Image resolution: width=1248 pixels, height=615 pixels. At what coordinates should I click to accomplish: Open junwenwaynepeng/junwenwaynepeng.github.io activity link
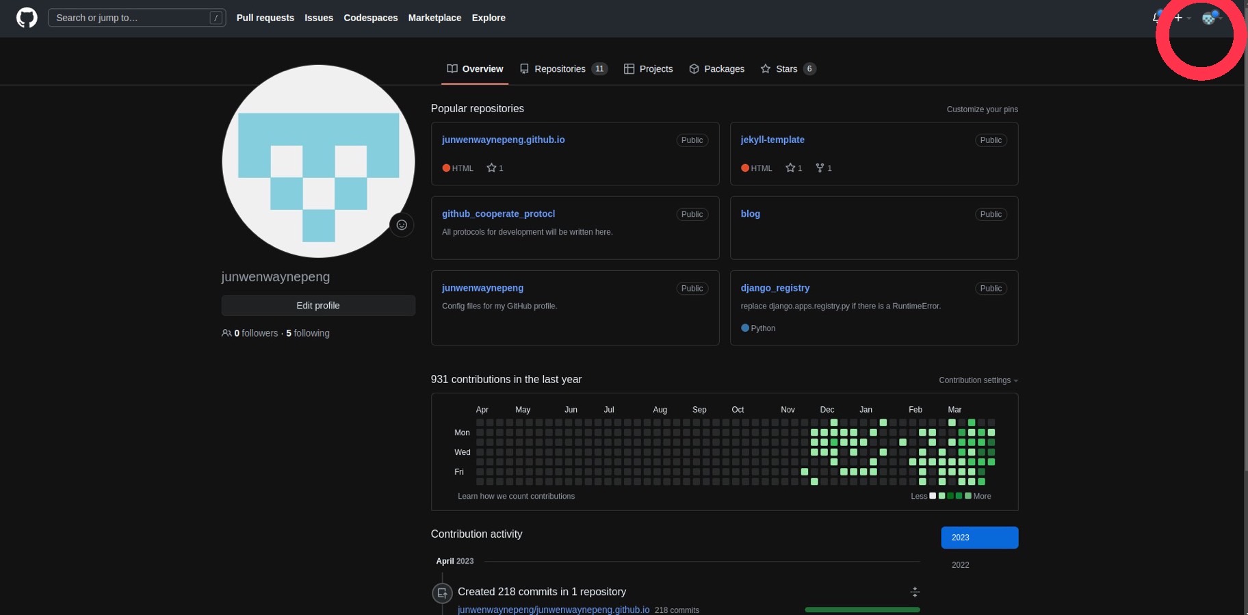(554, 610)
